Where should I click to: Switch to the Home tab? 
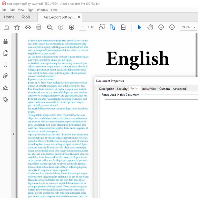(9, 17)
